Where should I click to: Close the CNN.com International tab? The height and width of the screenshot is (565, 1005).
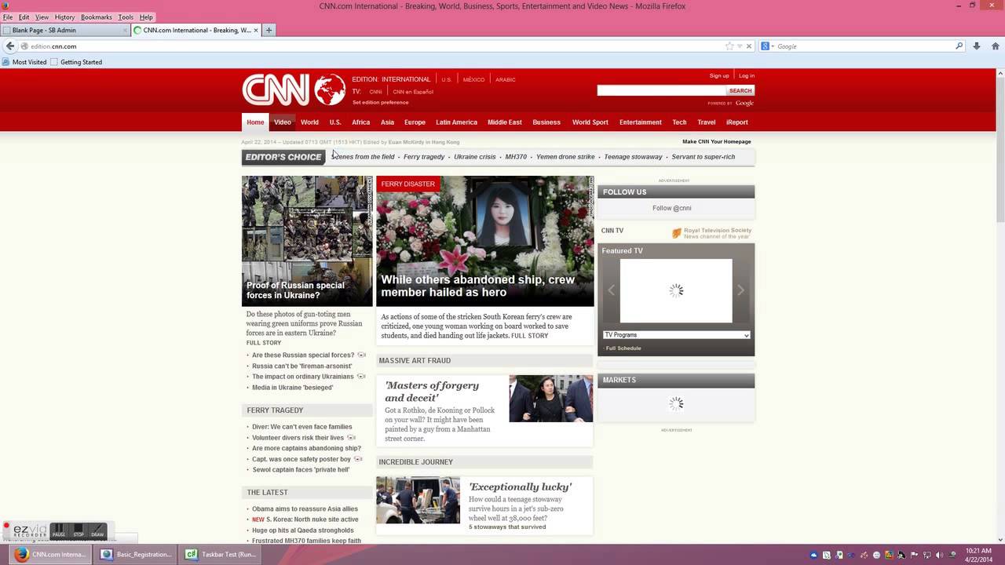point(256,30)
